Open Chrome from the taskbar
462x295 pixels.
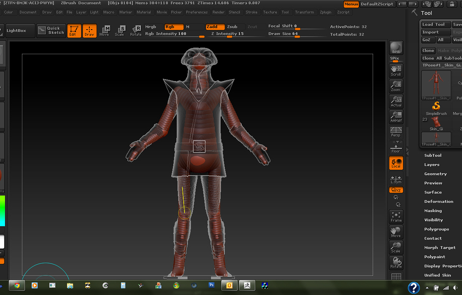[17, 285]
